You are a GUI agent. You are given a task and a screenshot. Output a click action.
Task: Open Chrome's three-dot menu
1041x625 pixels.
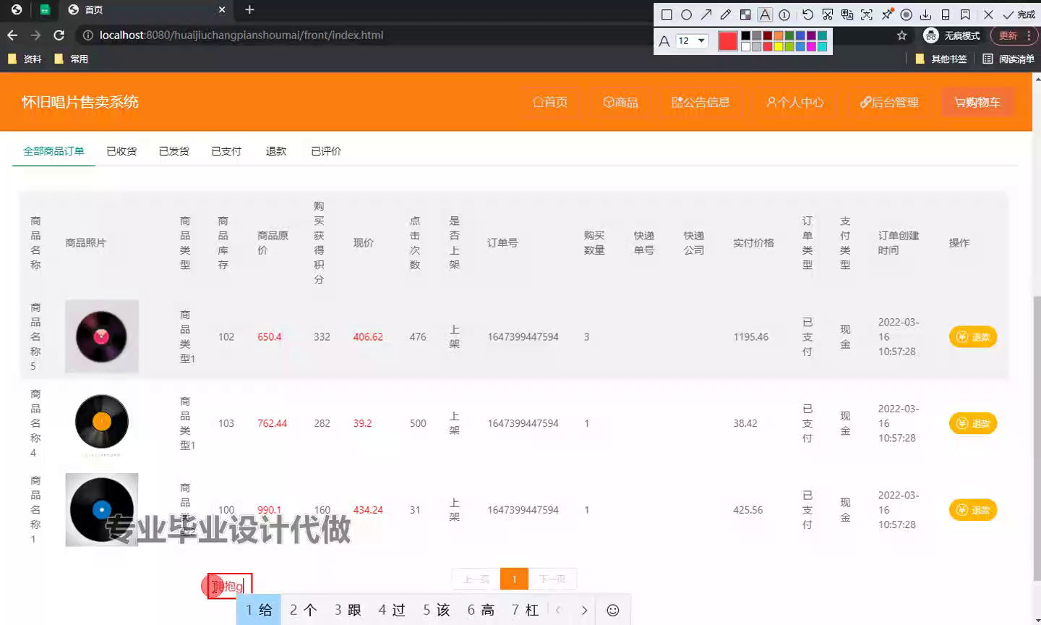(x=1029, y=35)
